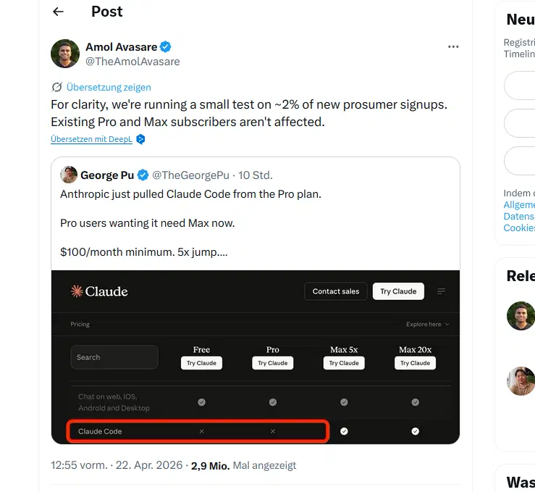The width and height of the screenshot is (535, 492).
Task: Click the Search field in pricing table
Action: [114, 357]
